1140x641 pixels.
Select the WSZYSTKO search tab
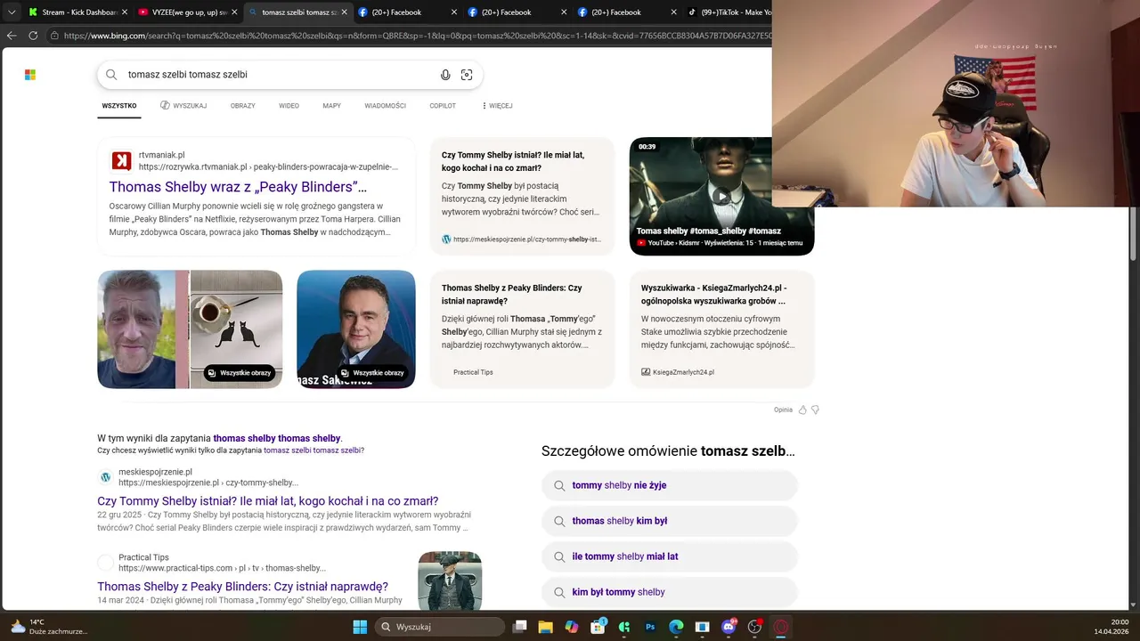click(119, 105)
